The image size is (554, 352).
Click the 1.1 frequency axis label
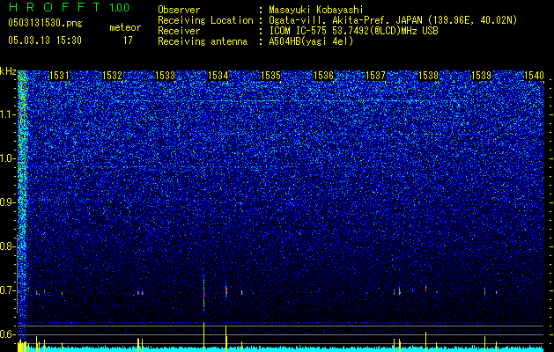[x=7, y=114]
